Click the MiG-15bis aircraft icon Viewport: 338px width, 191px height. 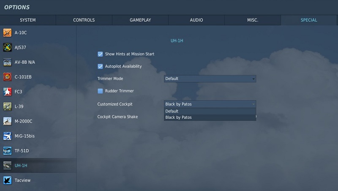point(7,136)
